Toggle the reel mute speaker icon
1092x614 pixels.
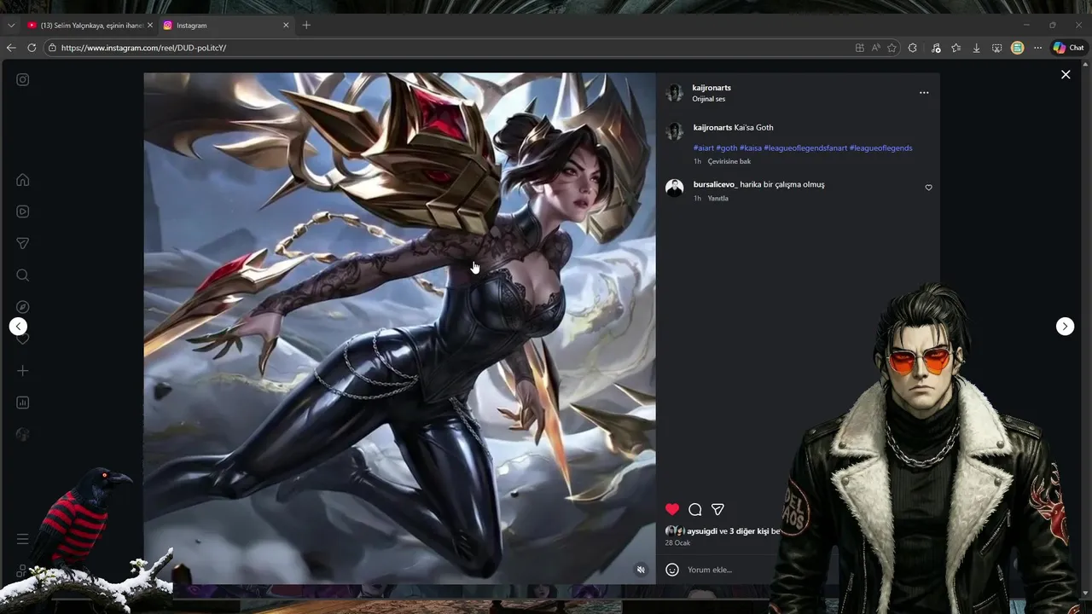click(x=641, y=570)
